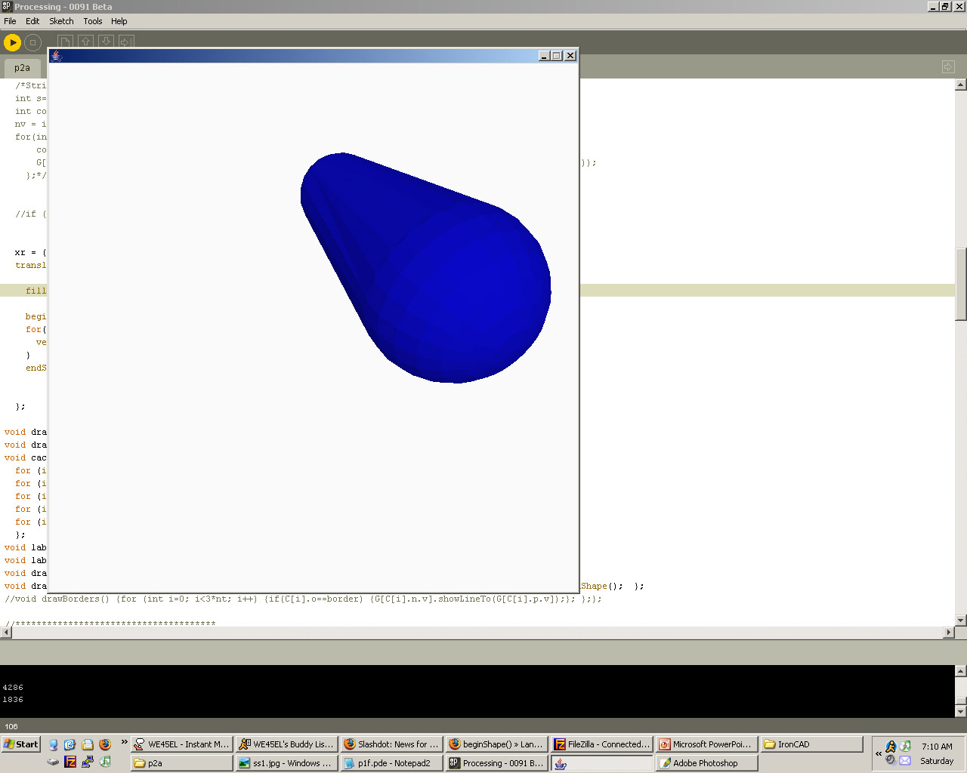The width and height of the screenshot is (967, 773).
Task: Launch Internet Explorer from quick launch
Action: [70, 744]
